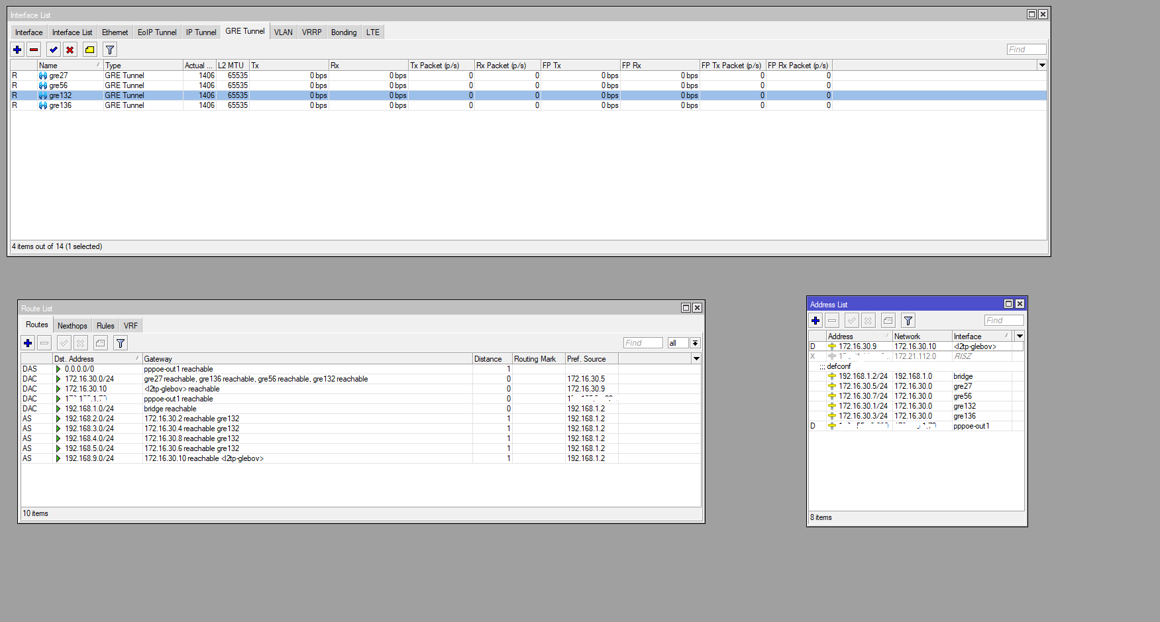Open the Bonding tab
Viewport: 1160px width, 622px height.
pos(344,32)
